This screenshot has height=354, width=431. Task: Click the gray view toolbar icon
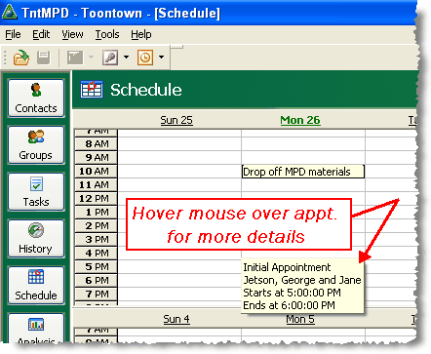[x=75, y=58]
